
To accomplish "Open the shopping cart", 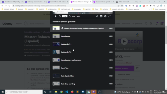I will (x=151, y=23).
